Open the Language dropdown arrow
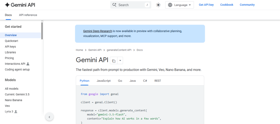Viewport: 280px width, 124px height. 190,5
